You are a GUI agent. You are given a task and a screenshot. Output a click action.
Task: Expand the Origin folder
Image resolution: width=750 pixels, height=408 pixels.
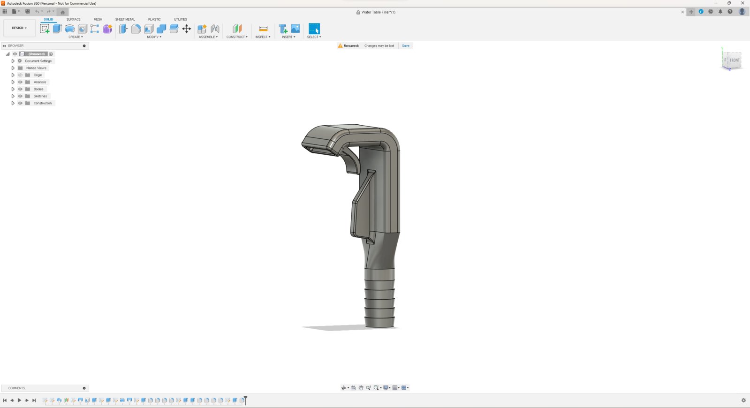[13, 75]
